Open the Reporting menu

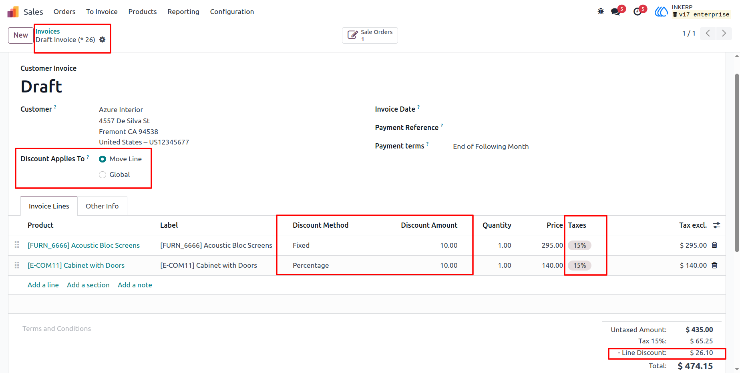tap(183, 12)
